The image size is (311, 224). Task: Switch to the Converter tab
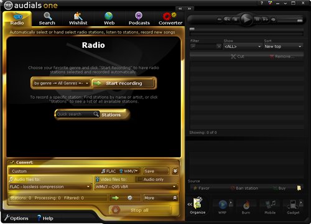170,19
